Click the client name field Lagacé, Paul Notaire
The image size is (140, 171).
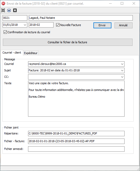(81, 18)
